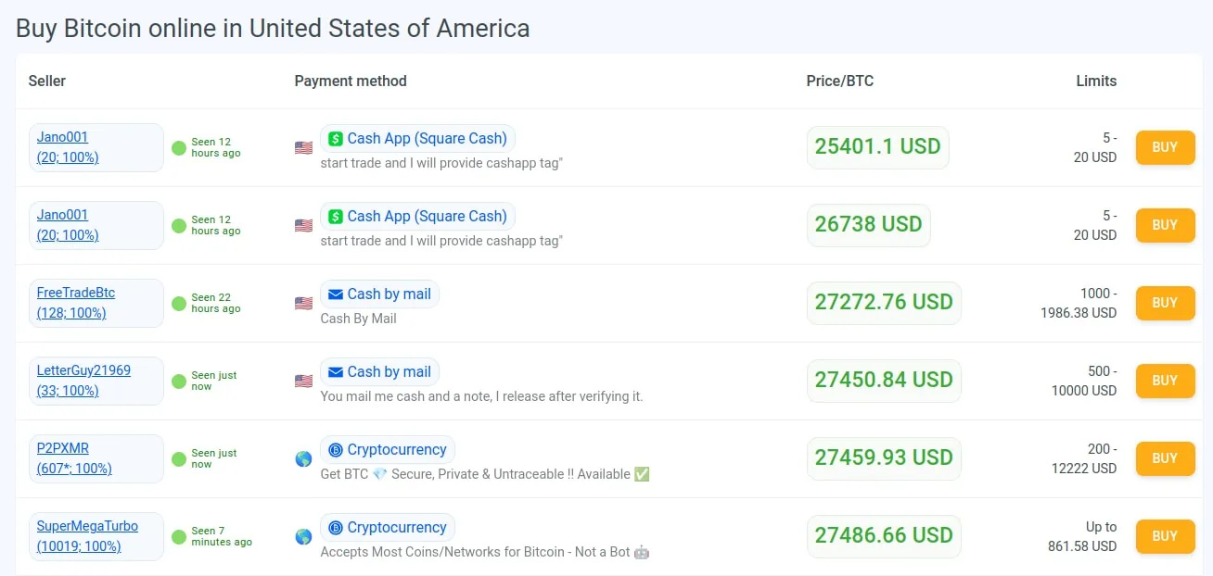
Task: Open the Cash by mail badge on LetterGuy21969's row
Action: pyautogui.click(x=379, y=371)
